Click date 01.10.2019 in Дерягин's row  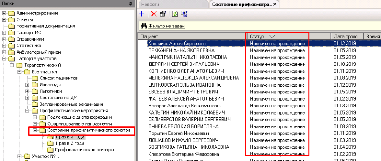[x=345, y=64]
